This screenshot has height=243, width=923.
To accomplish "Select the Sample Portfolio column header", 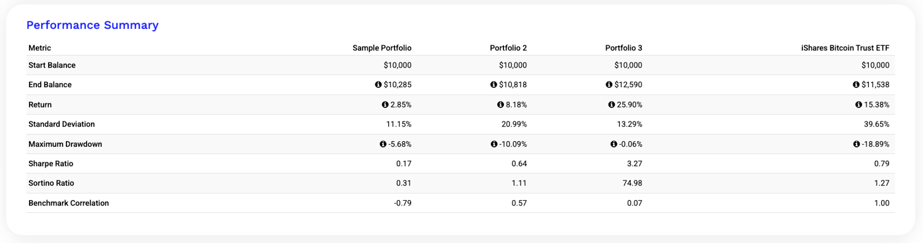I will [x=382, y=47].
